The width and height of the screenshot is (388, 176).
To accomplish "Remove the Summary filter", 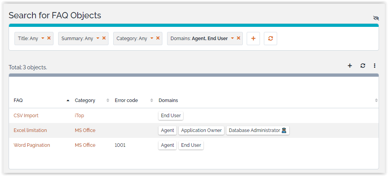I will pyautogui.click(x=104, y=38).
